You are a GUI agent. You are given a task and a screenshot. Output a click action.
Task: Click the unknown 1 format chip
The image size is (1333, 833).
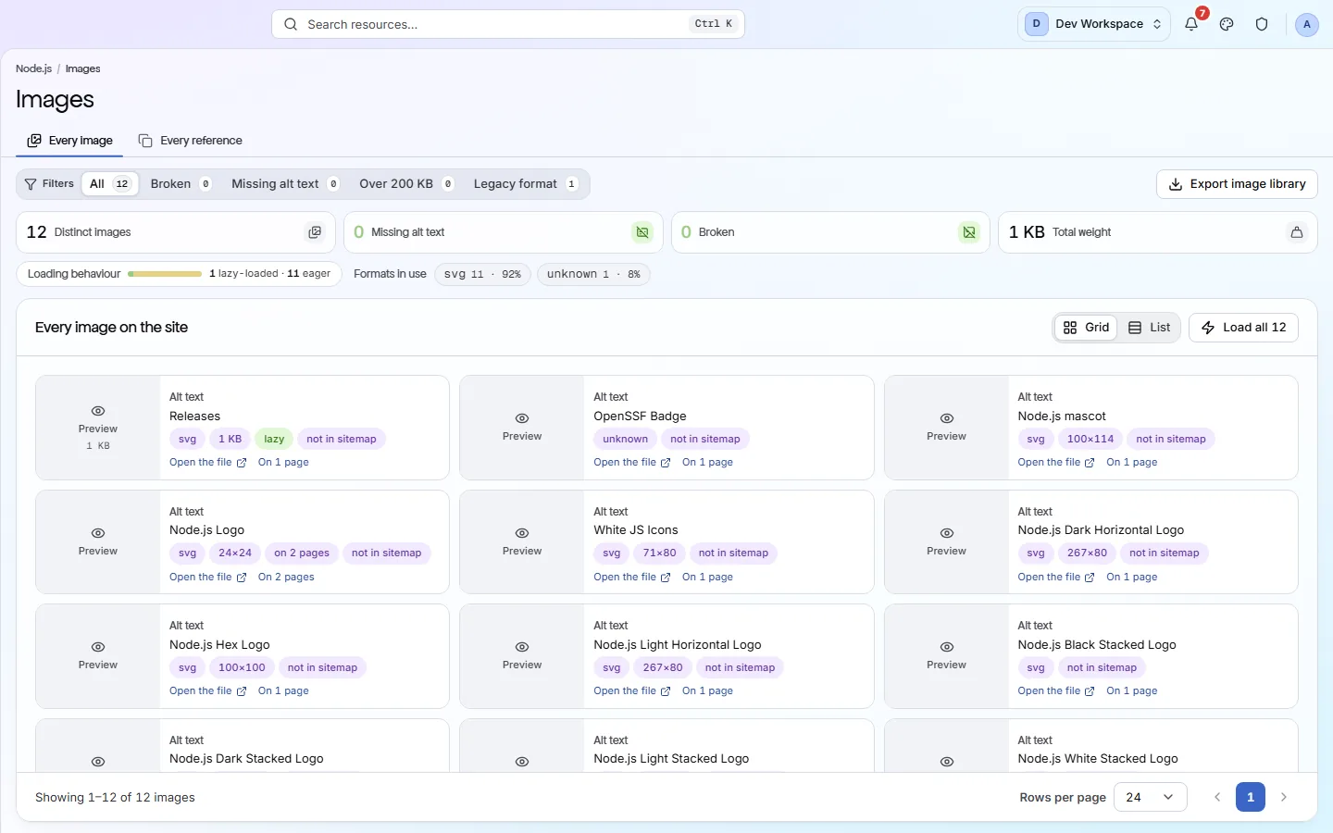tap(593, 274)
